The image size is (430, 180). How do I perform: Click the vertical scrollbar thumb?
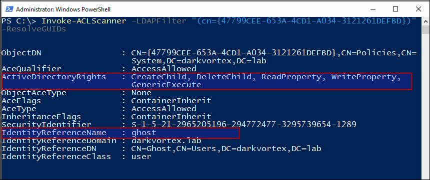pos(425,29)
